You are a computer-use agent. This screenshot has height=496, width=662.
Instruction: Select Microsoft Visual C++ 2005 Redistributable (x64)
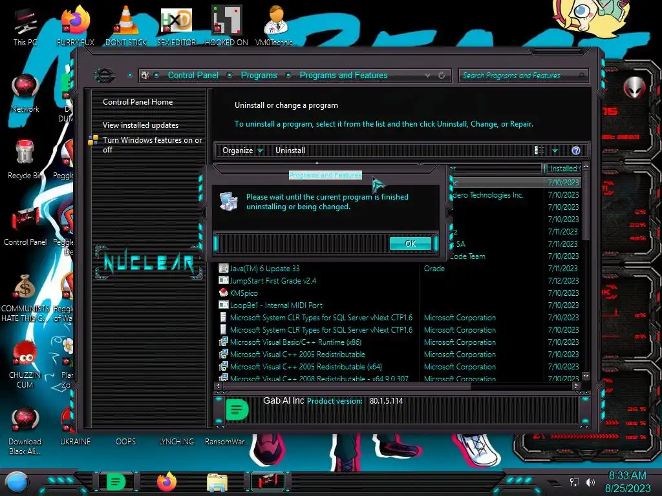[306, 367]
